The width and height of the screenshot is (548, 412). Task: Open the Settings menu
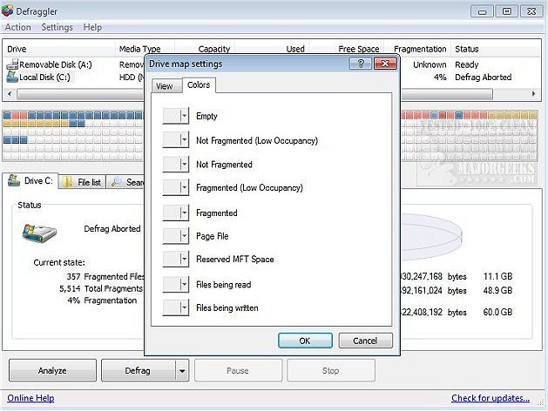tap(57, 27)
